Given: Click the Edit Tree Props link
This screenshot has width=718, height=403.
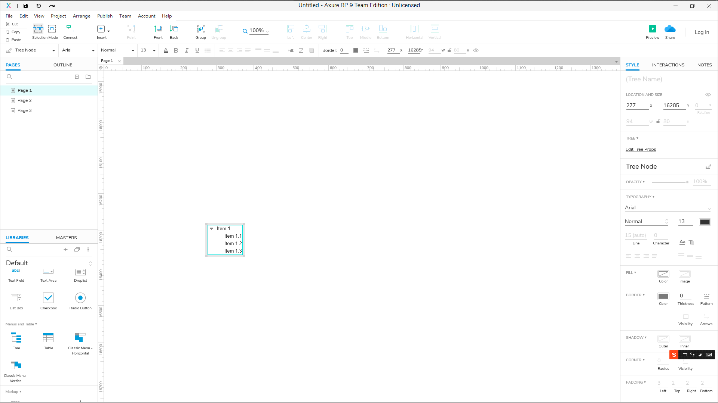Looking at the screenshot, I should pos(641,150).
